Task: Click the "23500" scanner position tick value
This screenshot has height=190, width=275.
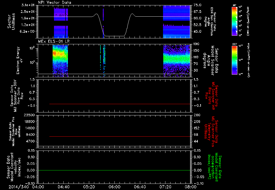Action: click(x=29, y=115)
